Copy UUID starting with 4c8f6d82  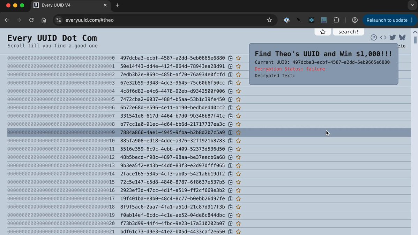(x=230, y=91)
